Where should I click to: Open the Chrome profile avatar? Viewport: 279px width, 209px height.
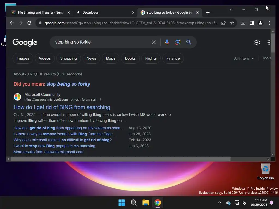point(260,23)
